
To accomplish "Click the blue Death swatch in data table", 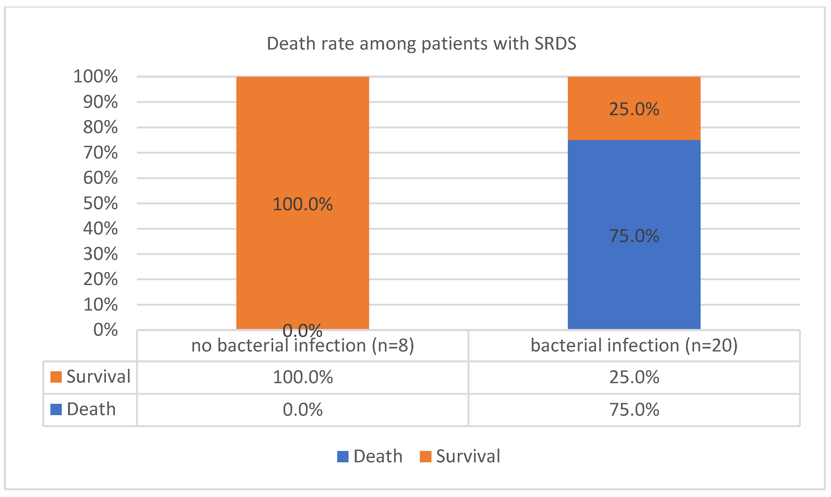I will [56, 409].
